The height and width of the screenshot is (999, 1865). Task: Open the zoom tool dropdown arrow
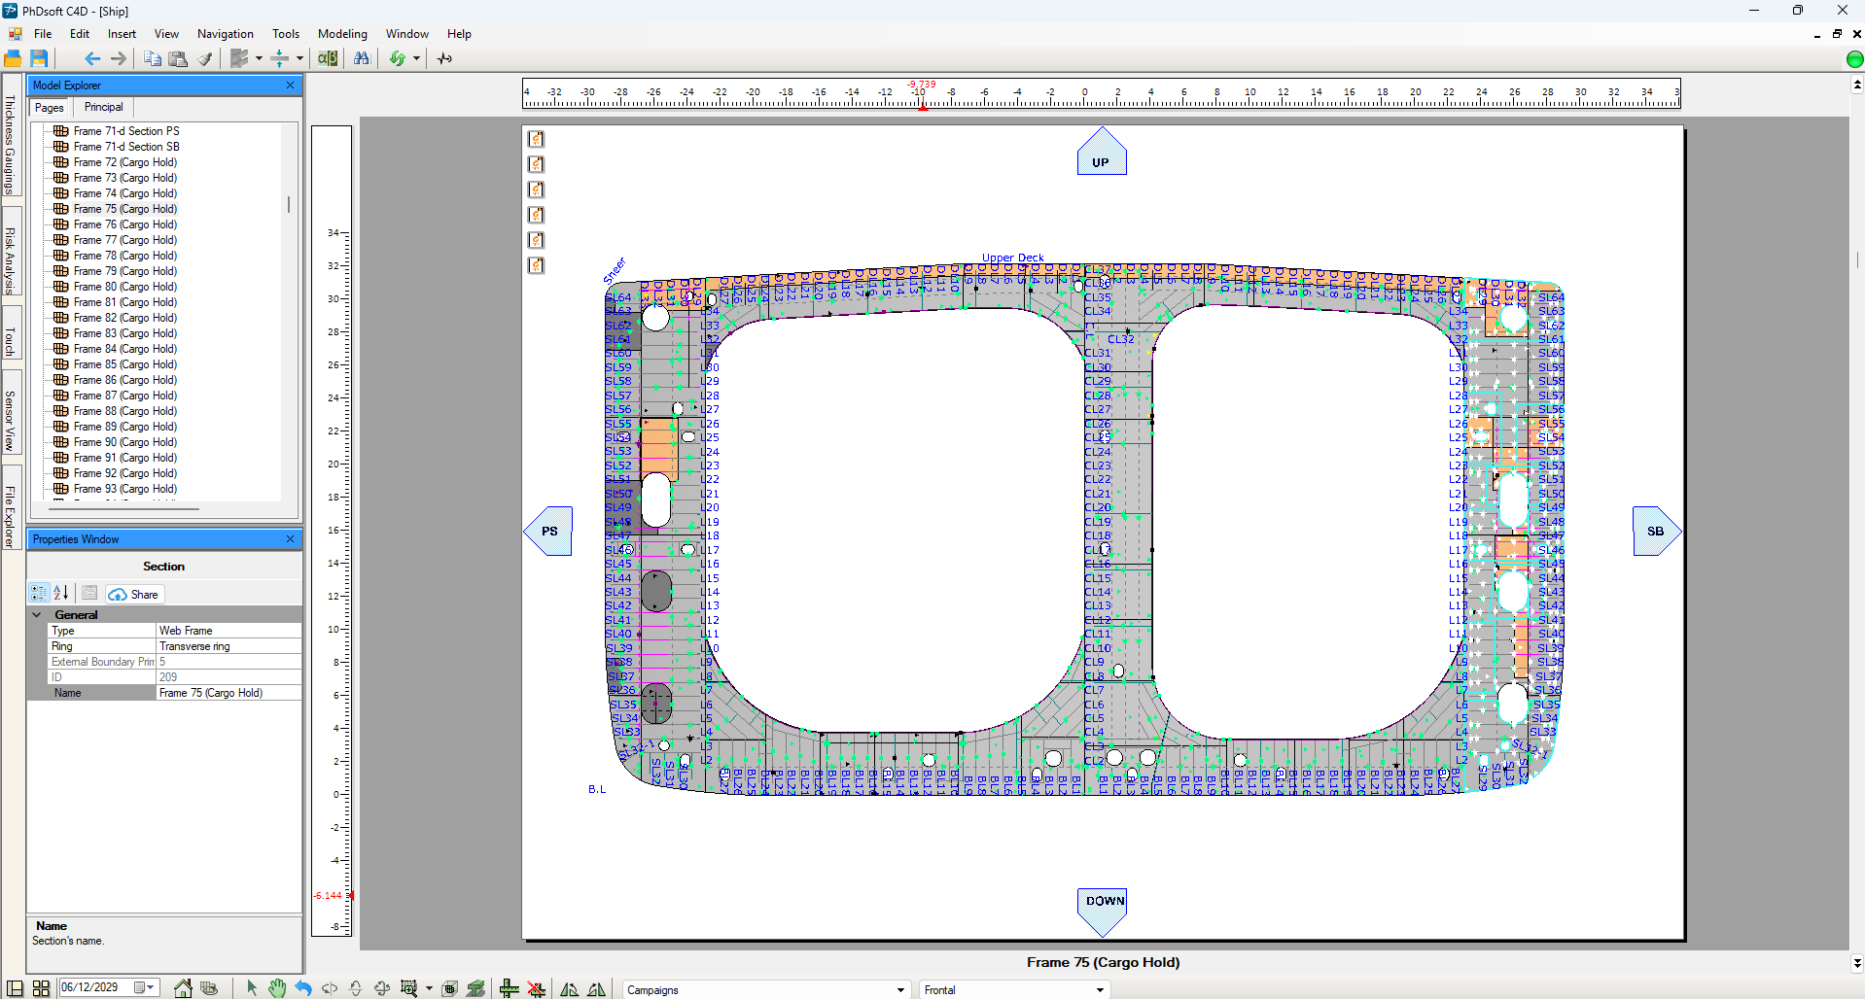429,988
